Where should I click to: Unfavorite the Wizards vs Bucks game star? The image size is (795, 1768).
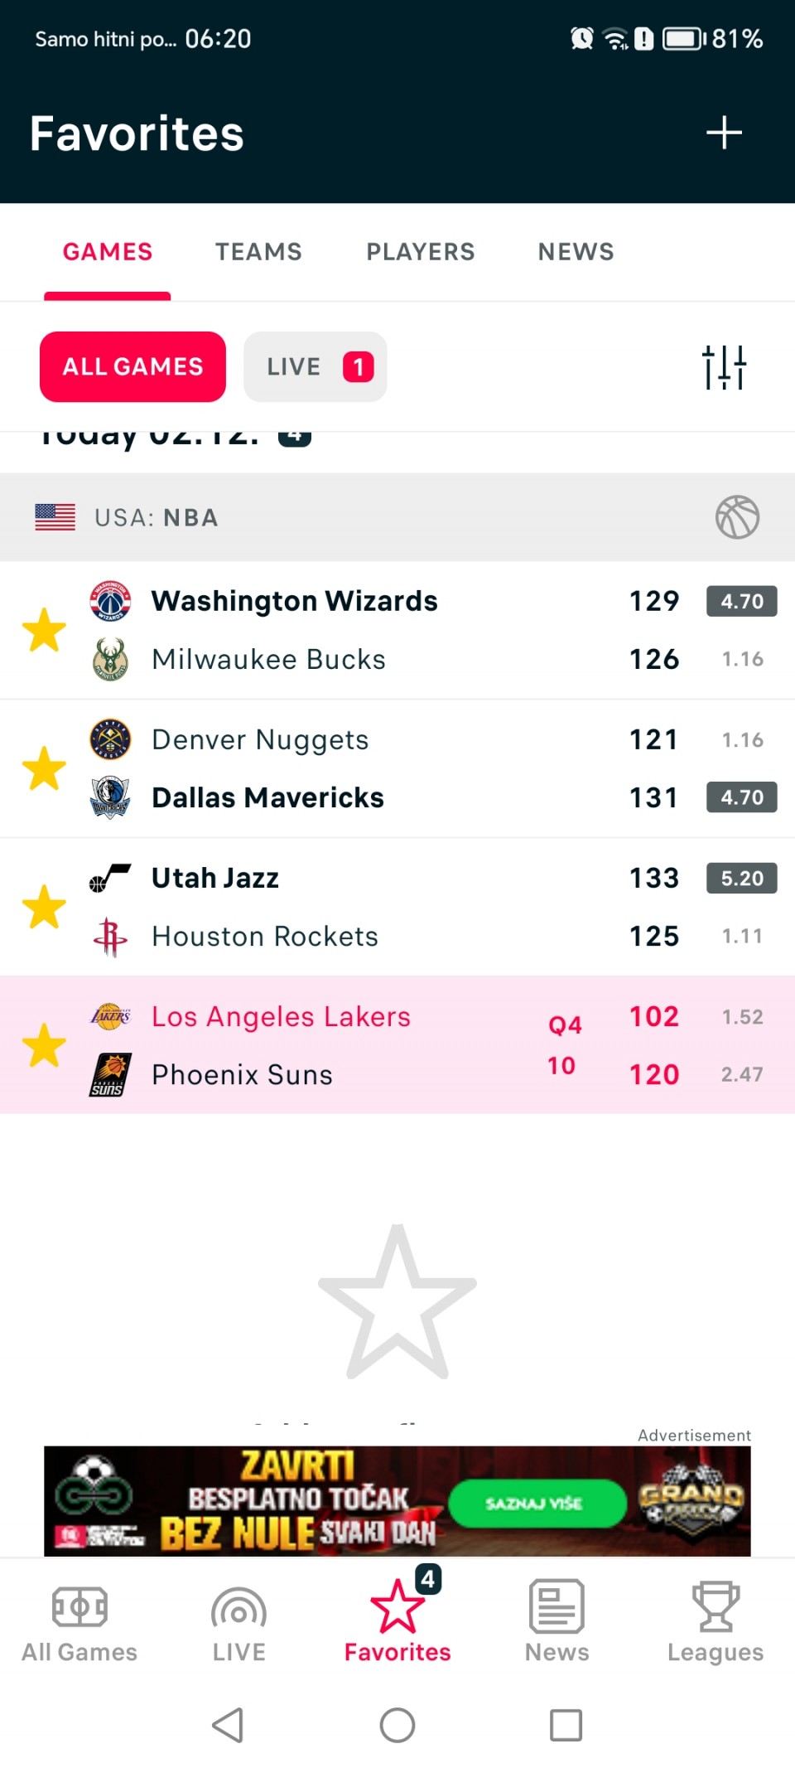pos(44,630)
